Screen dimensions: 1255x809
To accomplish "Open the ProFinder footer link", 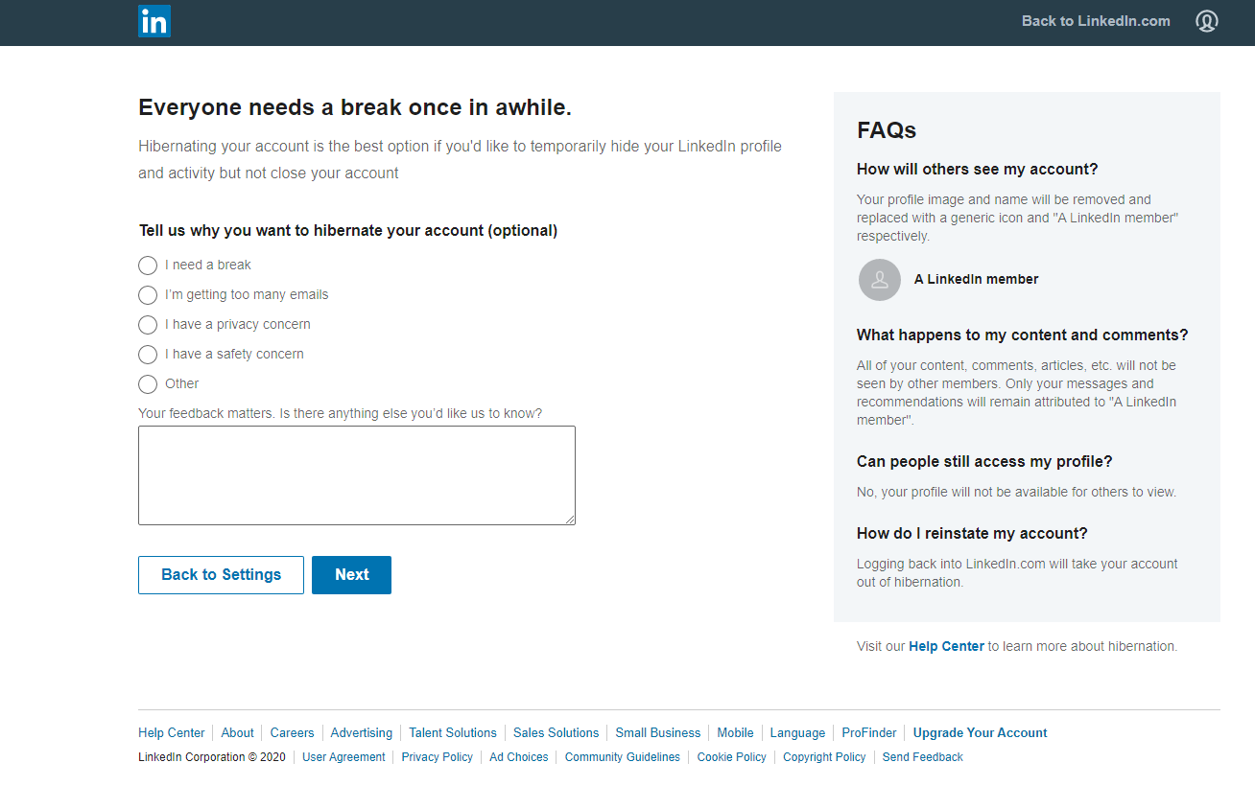I will (x=869, y=732).
